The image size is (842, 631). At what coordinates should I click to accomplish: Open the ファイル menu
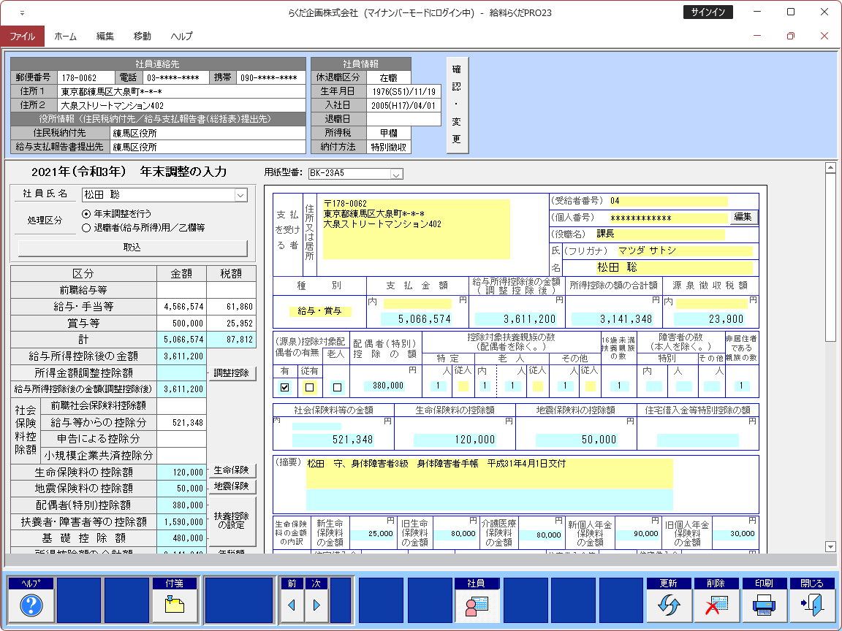(x=23, y=36)
